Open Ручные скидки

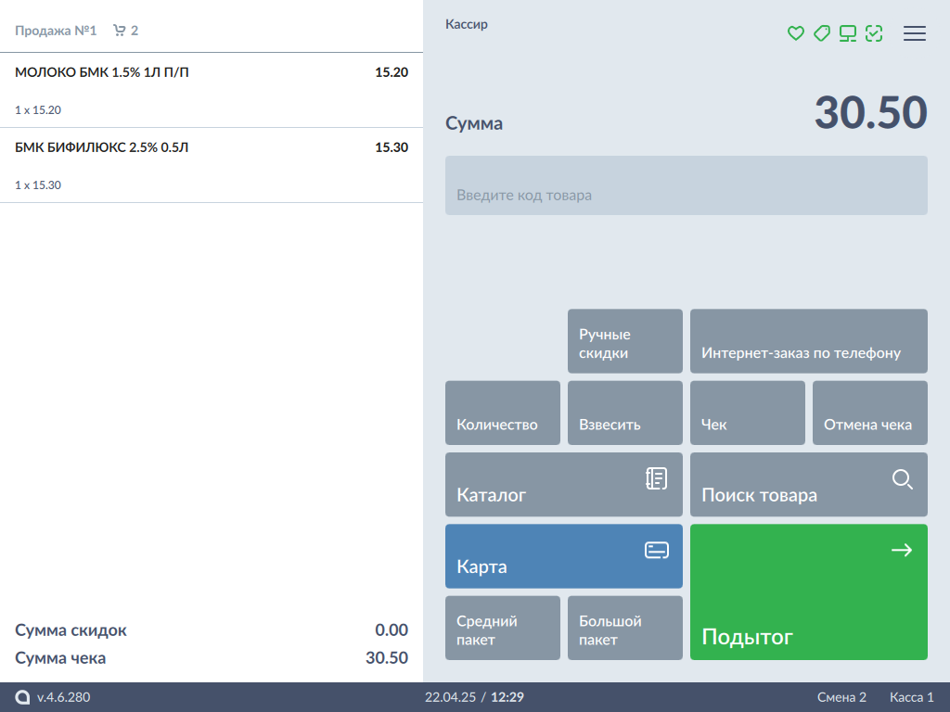tap(624, 341)
